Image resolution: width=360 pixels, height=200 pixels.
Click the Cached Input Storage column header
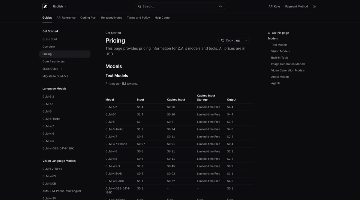click(x=206, y=98)
